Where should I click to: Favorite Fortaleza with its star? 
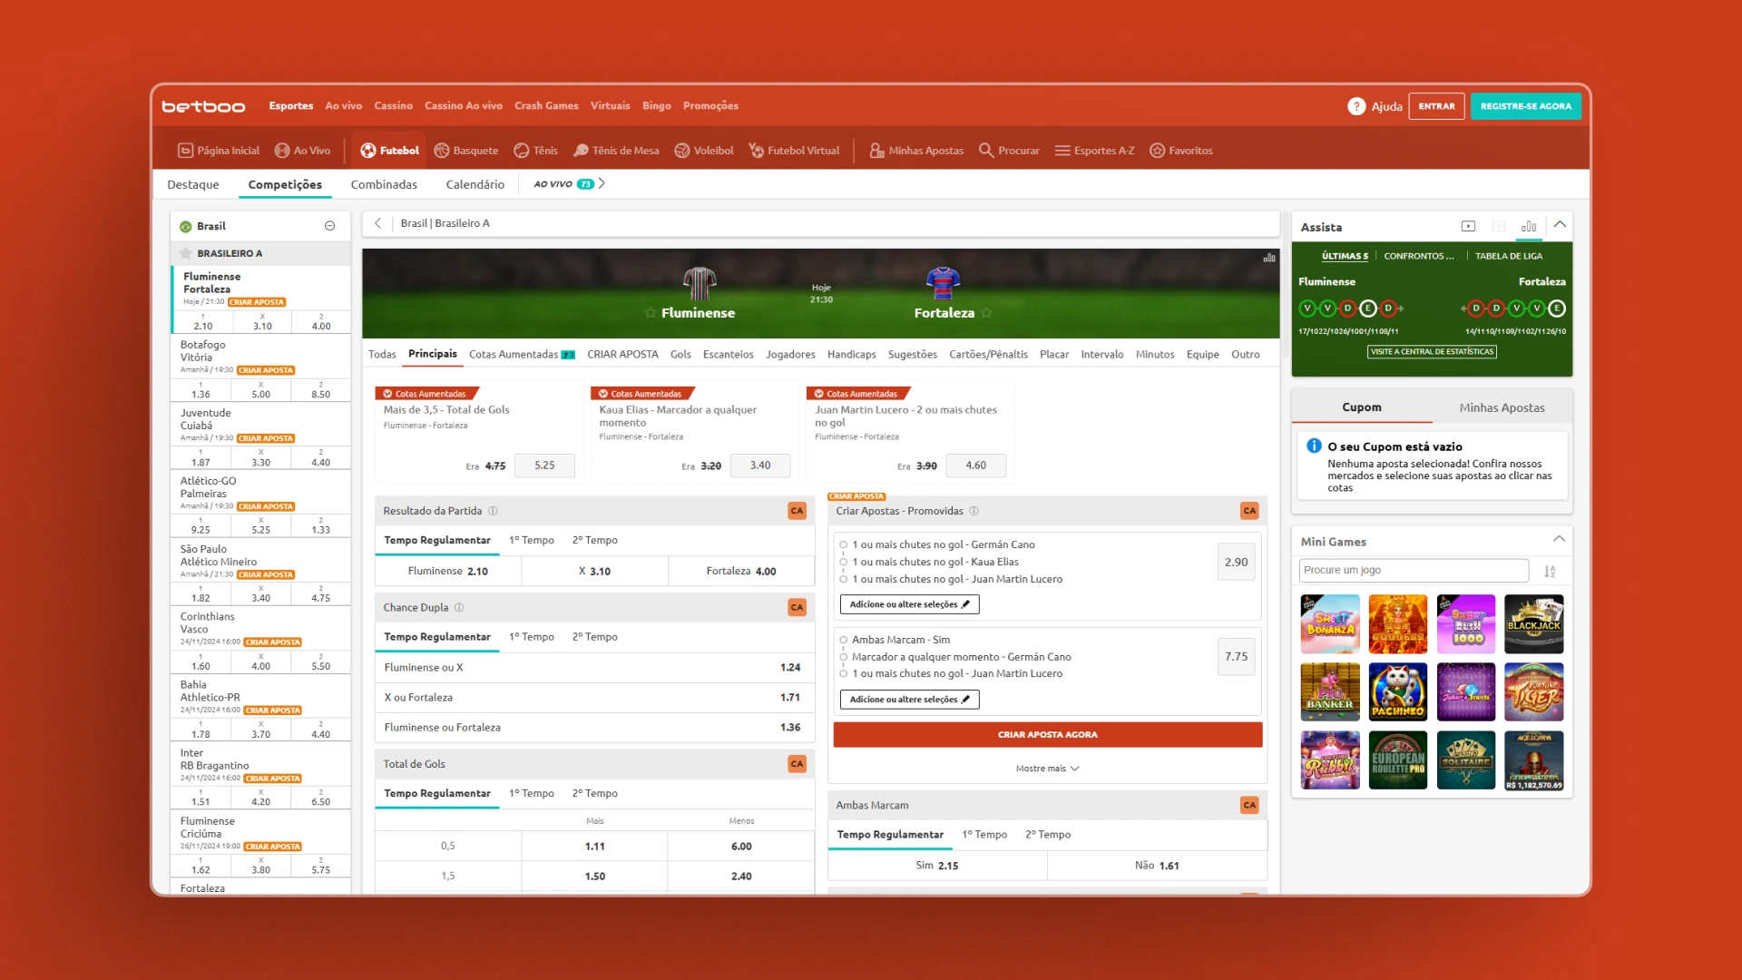(x=987, y=313)
